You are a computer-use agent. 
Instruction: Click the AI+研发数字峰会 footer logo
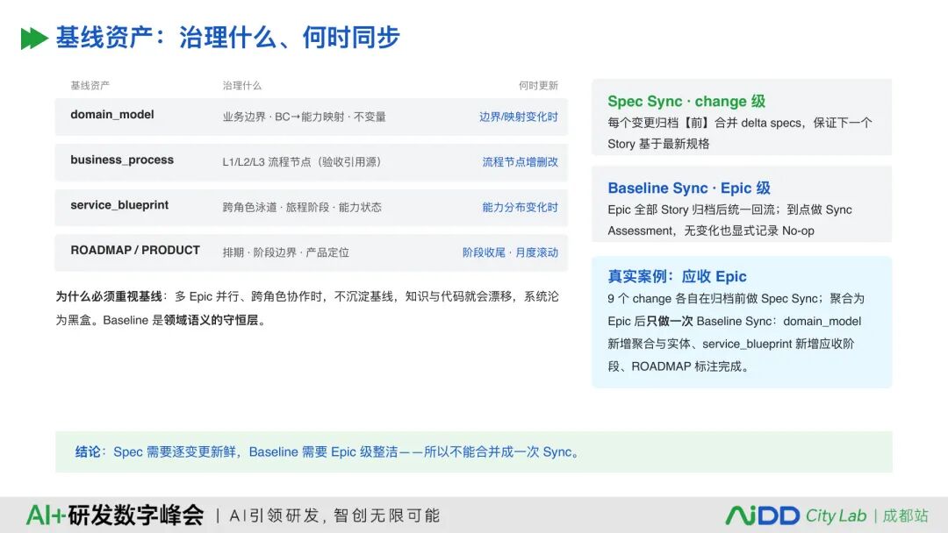coord(115,515)
